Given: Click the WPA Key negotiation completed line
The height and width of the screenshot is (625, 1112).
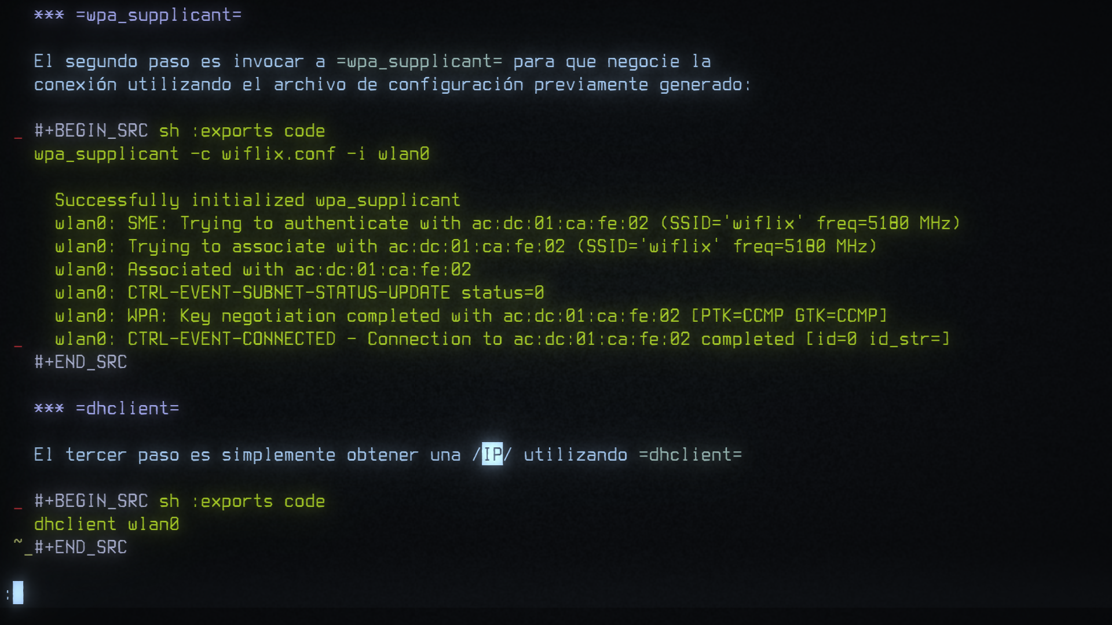Looking at the screenshot, I should (471, 316).
